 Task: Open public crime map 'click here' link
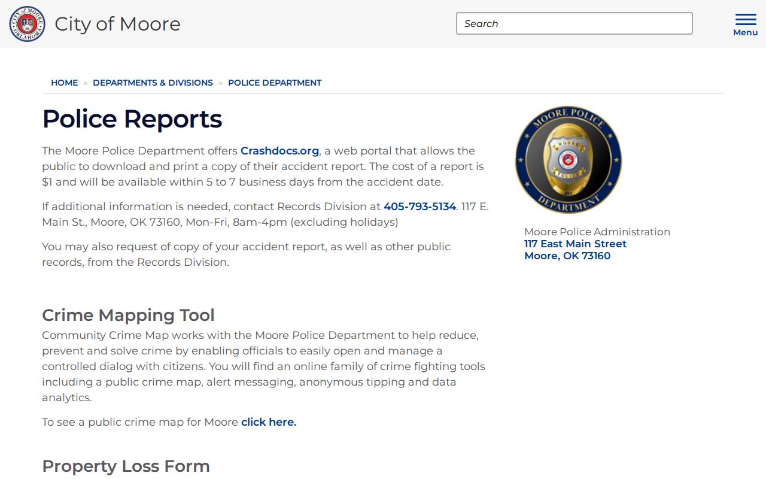(269, 422)
